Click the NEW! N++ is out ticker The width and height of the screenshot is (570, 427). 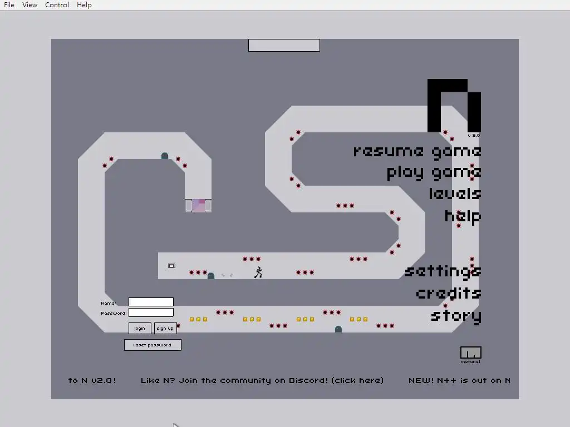(459, 380)
